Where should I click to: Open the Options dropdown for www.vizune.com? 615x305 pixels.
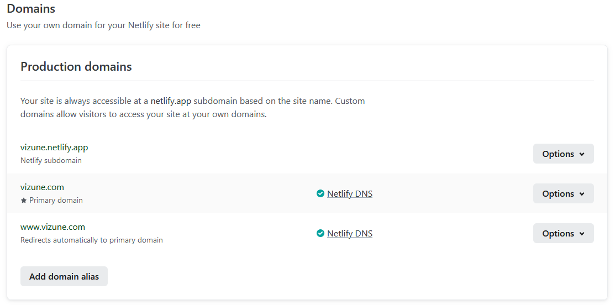pos(563,233)
